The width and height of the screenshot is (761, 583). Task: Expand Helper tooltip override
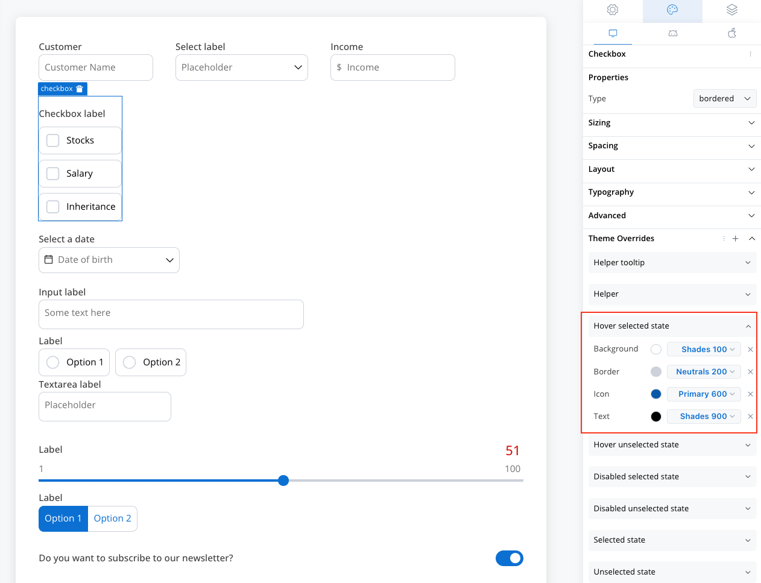[x=672, y=263]
